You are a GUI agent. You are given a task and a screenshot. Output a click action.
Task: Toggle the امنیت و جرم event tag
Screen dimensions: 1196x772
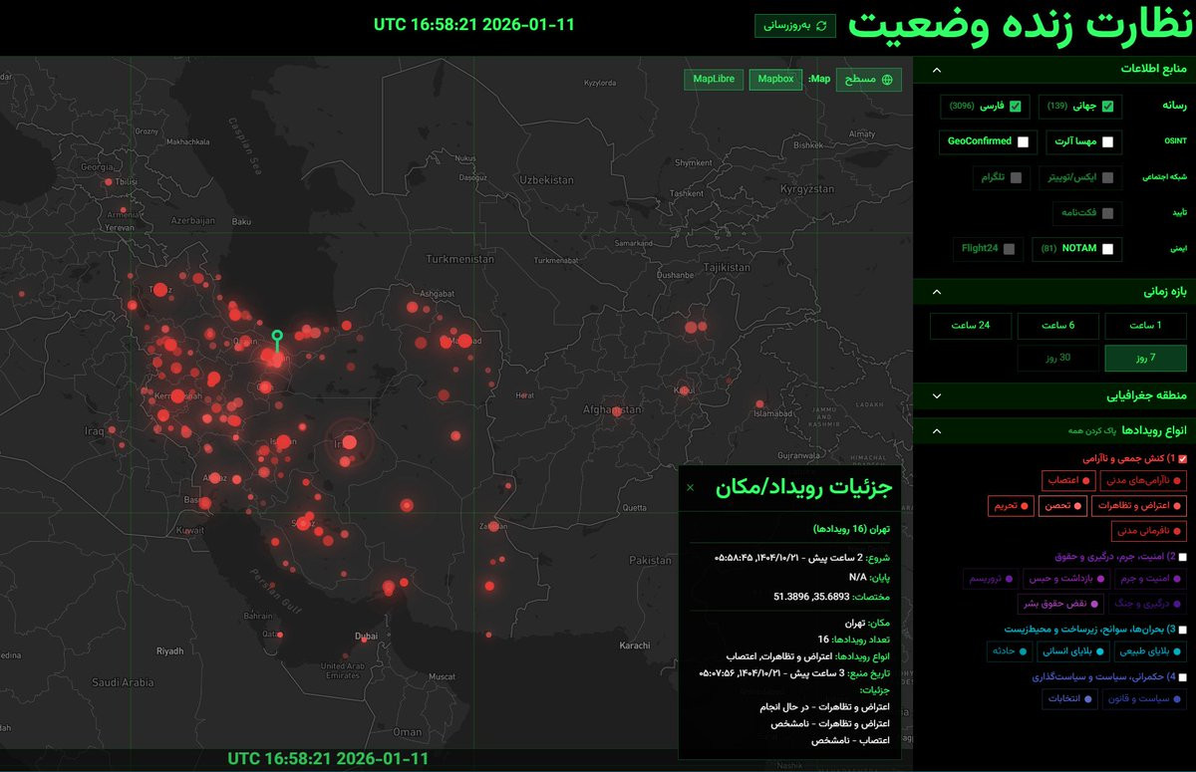(1149, 579)
